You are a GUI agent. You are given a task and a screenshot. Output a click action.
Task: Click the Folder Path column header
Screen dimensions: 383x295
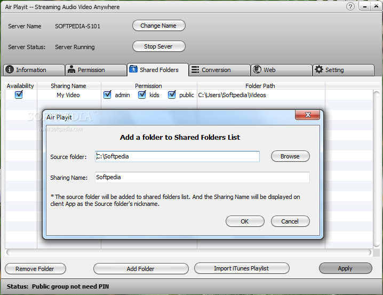[260, 86]
